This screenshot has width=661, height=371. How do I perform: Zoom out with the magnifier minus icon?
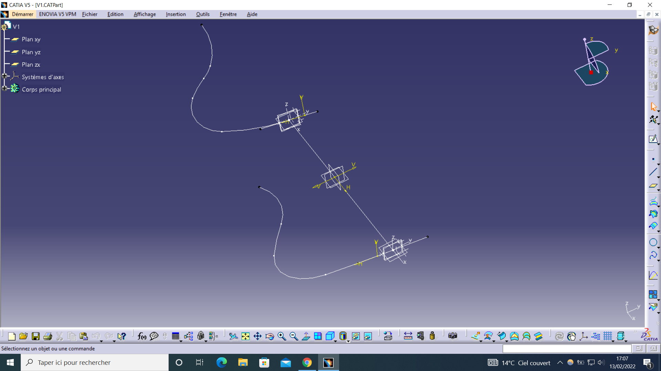click(x=294, y=336)
